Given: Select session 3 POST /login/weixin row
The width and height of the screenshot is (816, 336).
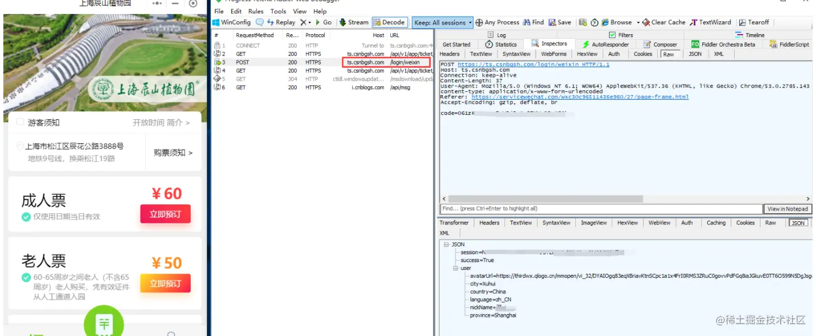Looking at the screenshot, I should (322, 62).
